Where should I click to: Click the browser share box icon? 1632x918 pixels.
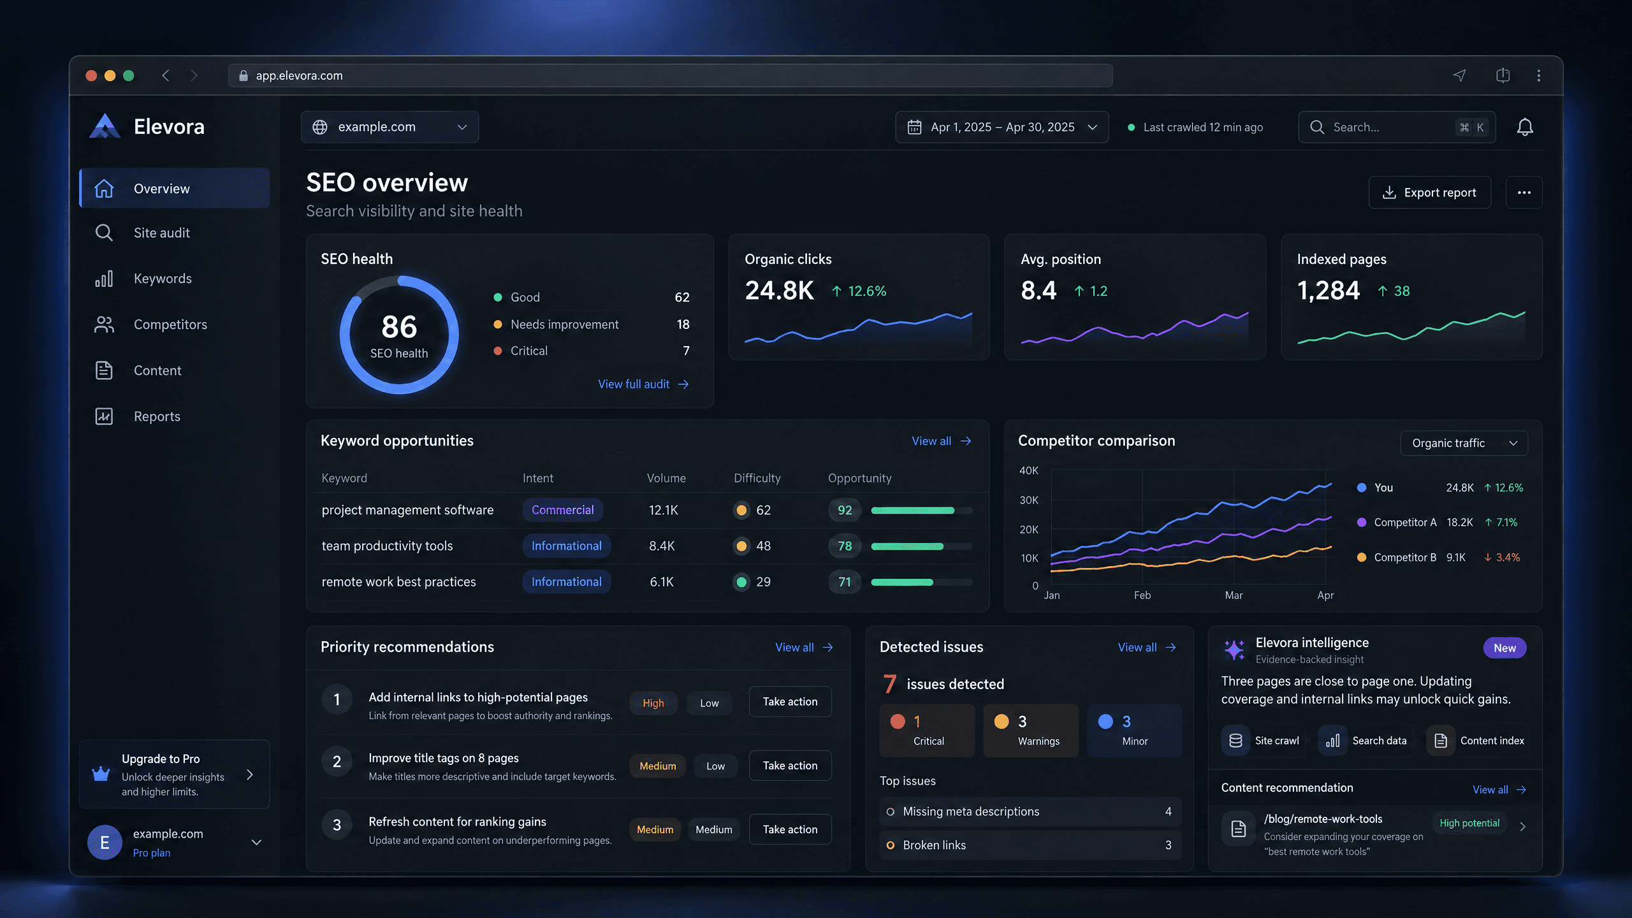[x=1503, y=75]
